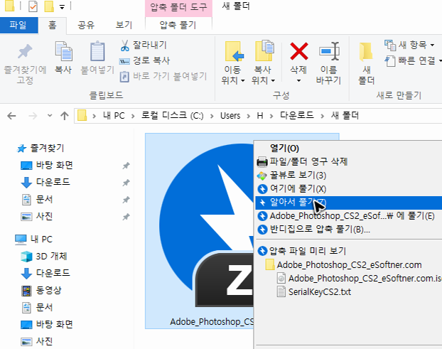This screenshot has height=349, width=442.
Task: Open the 파일 tab
Action: click(18, 25)
